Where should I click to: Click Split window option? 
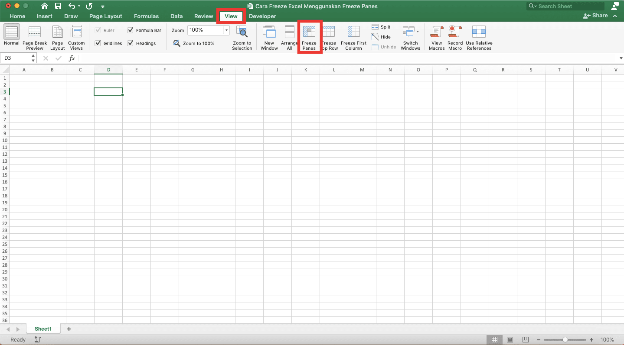coord(381,27)
